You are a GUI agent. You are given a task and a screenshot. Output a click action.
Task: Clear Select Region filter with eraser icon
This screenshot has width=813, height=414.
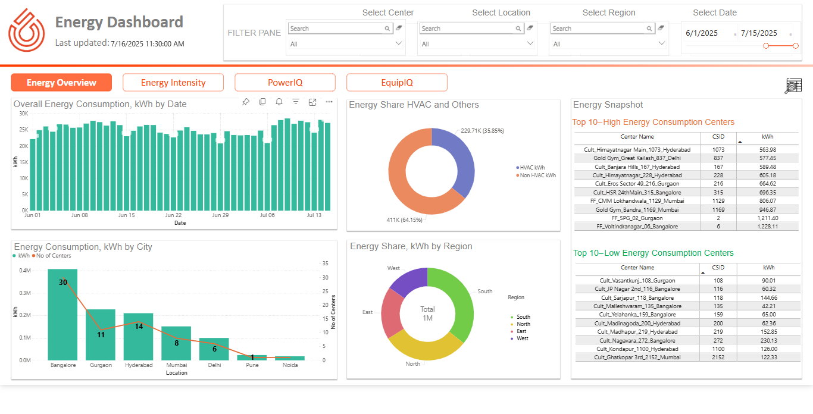[x=661, y=28]
